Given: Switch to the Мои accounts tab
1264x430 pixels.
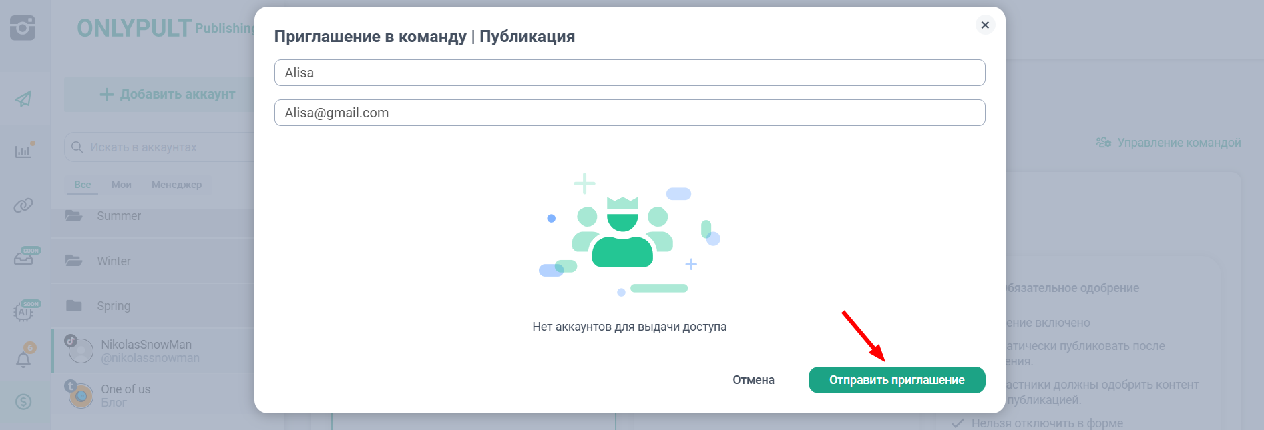Looking at the screenshot, I should click(122, 185).
